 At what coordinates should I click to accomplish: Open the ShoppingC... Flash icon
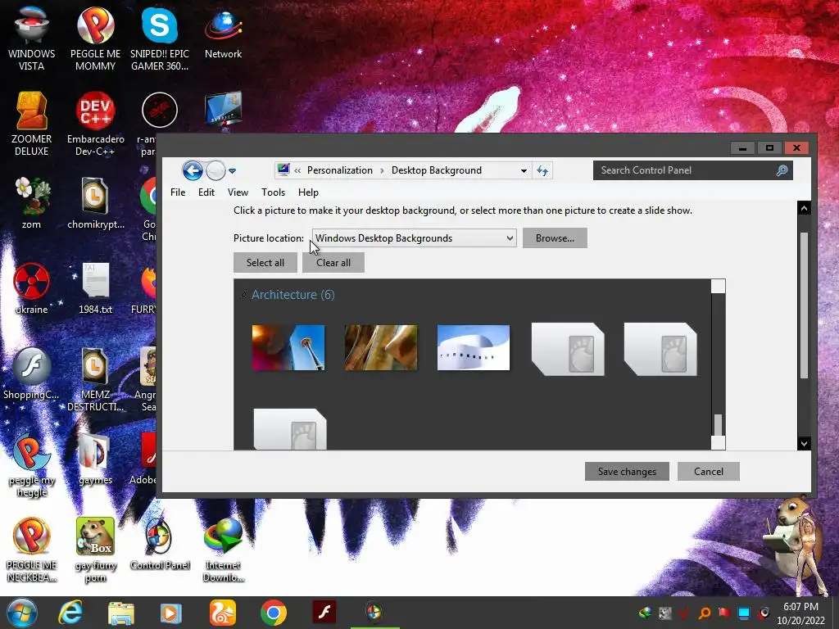pos(32,373)
